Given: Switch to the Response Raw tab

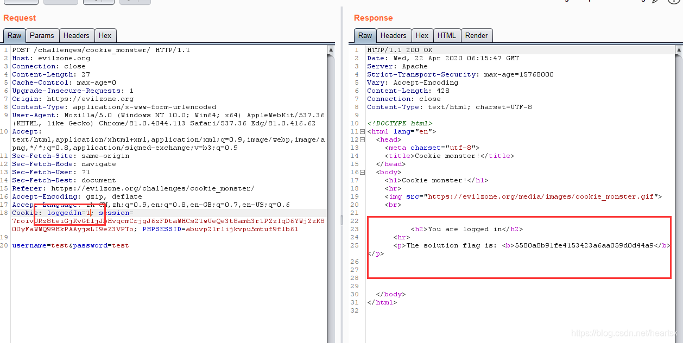Looking at the screenshot, I should (x=365, y=36).
